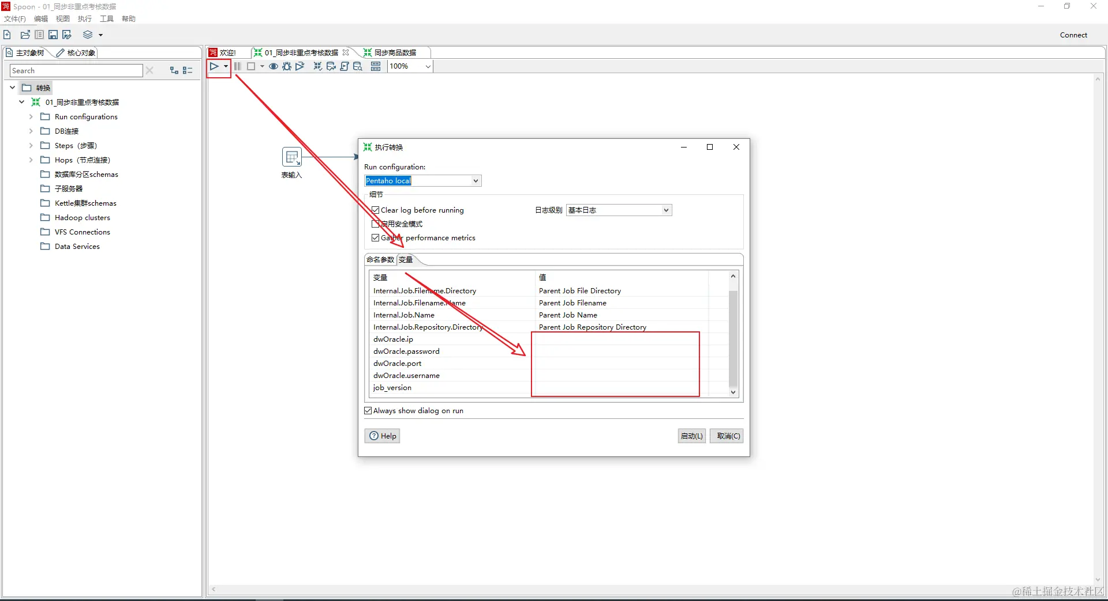1108x601 pixels.
Task: Click the Replay transformation icon
Action: [300, 66]
